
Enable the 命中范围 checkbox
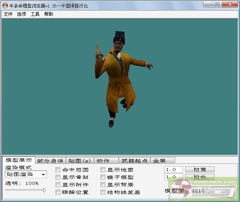58,170
